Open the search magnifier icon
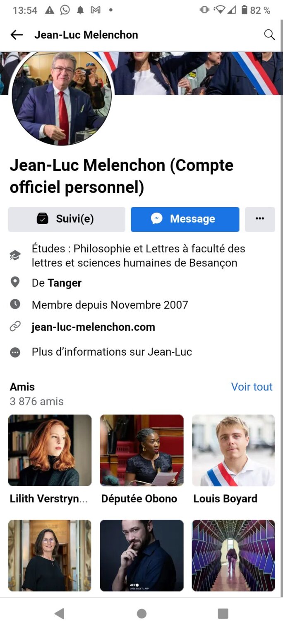Screen dimensions: 283x630 tap(269, 35)
